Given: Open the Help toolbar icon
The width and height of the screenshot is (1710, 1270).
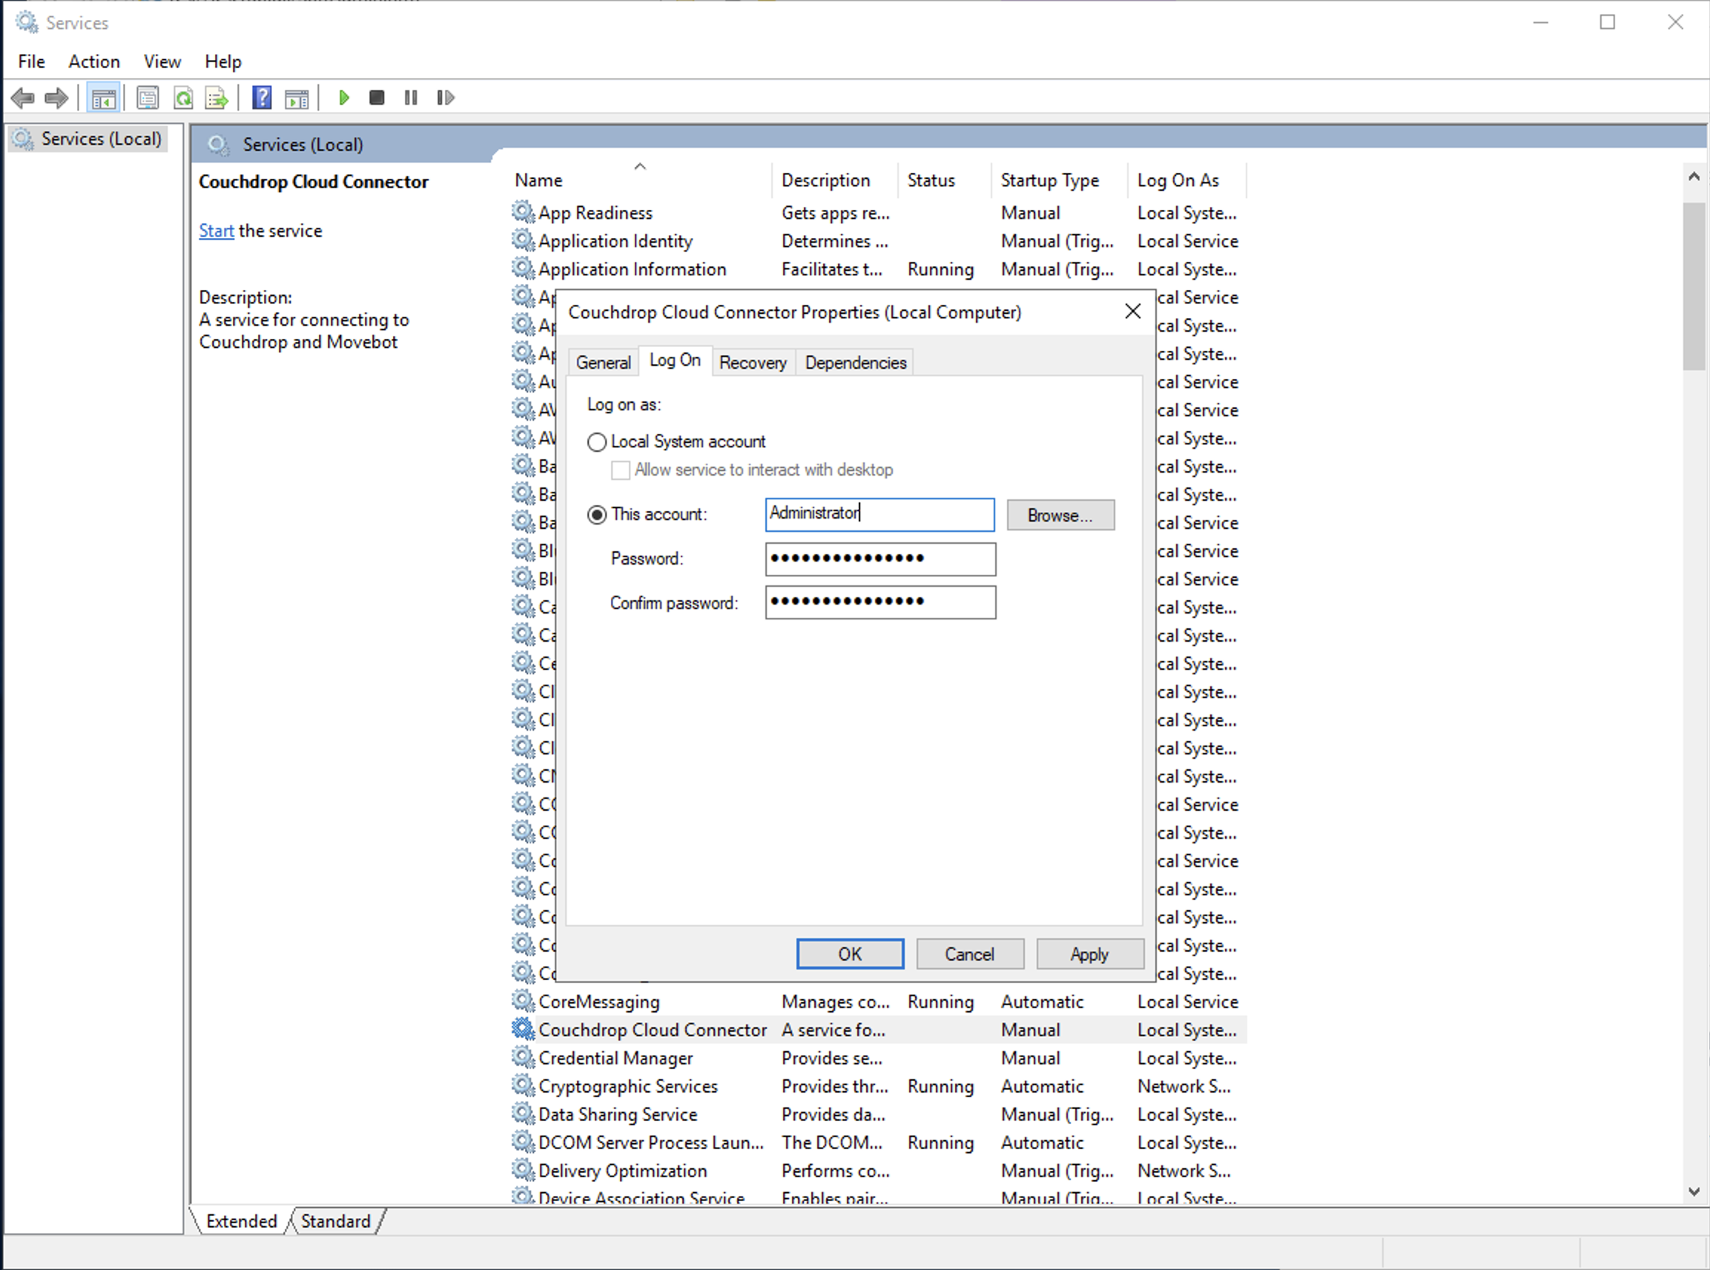Looking at the screenshot, I should pos(262,98).
